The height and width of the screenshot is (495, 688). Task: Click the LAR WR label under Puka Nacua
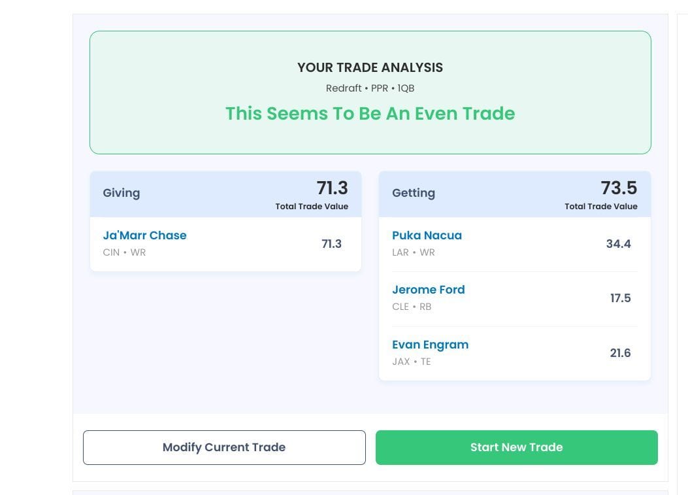click(x=411, y=252)
